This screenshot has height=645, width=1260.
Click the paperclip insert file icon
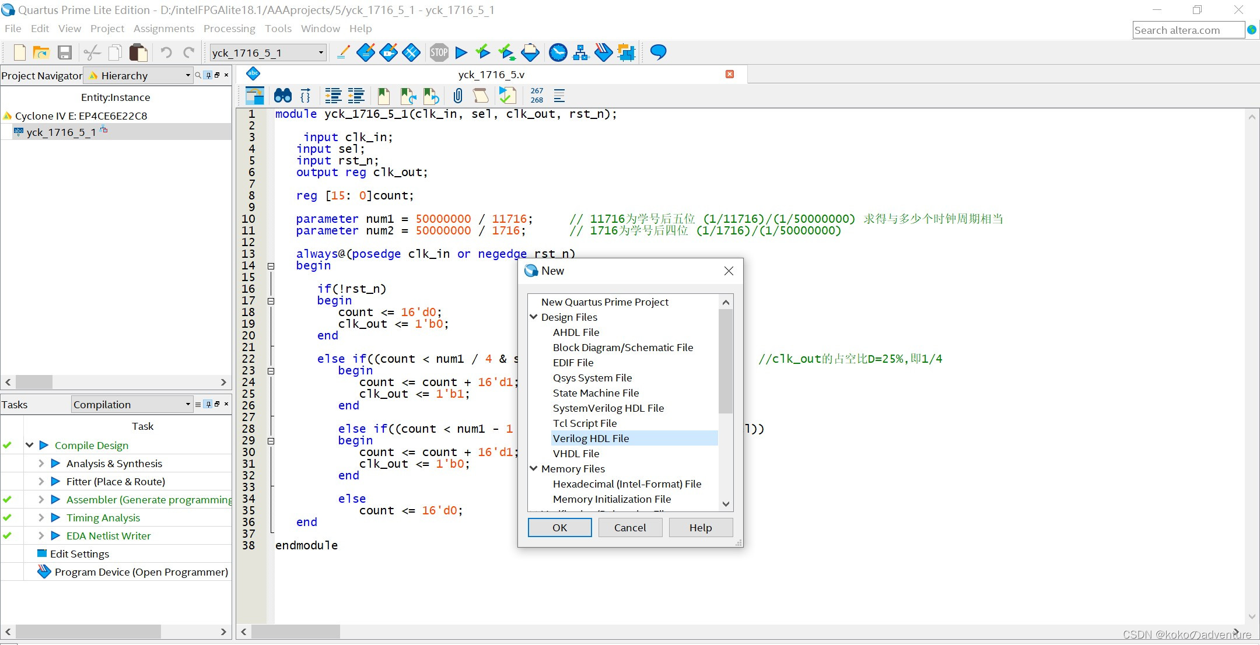pos(458,96)
